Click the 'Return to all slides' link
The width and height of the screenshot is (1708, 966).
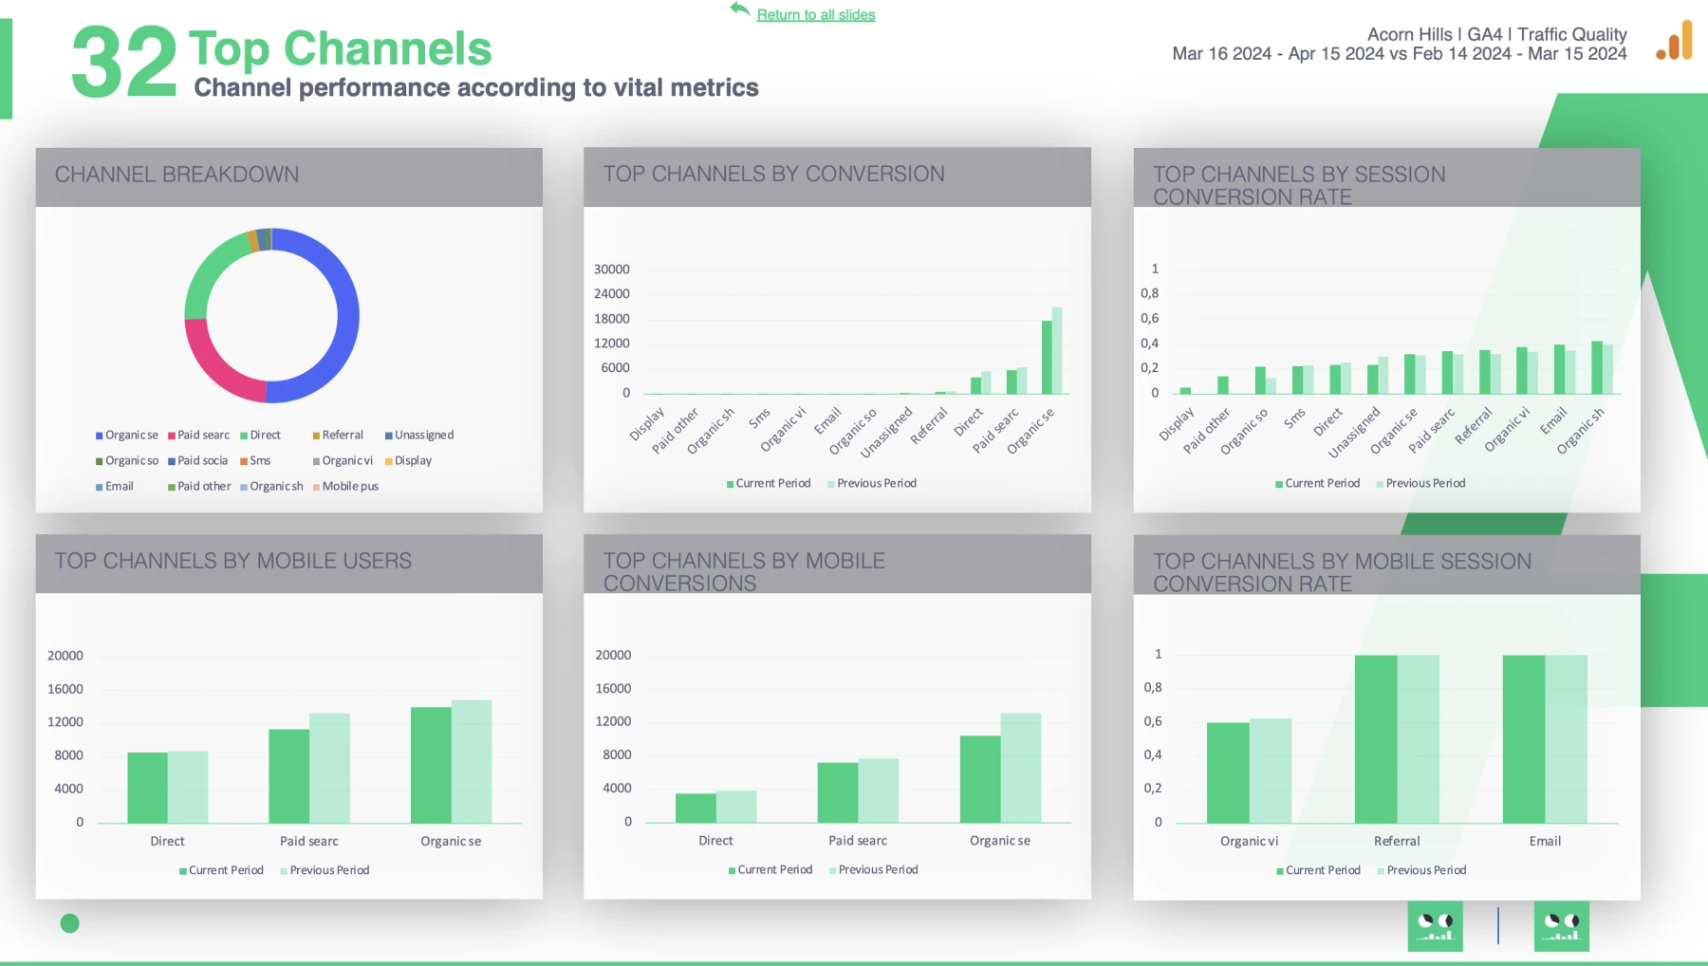816,15
